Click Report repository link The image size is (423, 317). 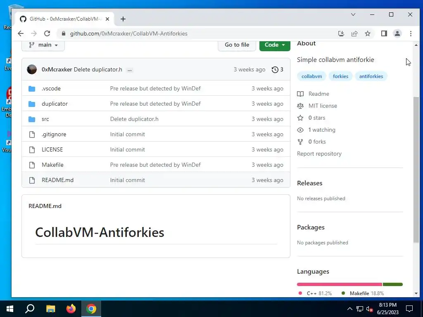coord(319,154)
